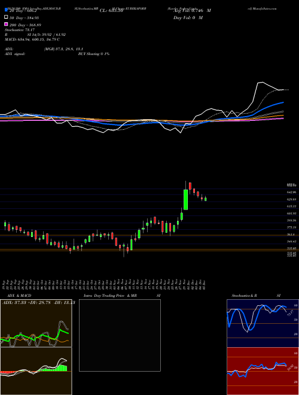Click the 'BUY Slowing @ 1%' ADX signal
The image size is (299, 395).
tap(94, 54)
